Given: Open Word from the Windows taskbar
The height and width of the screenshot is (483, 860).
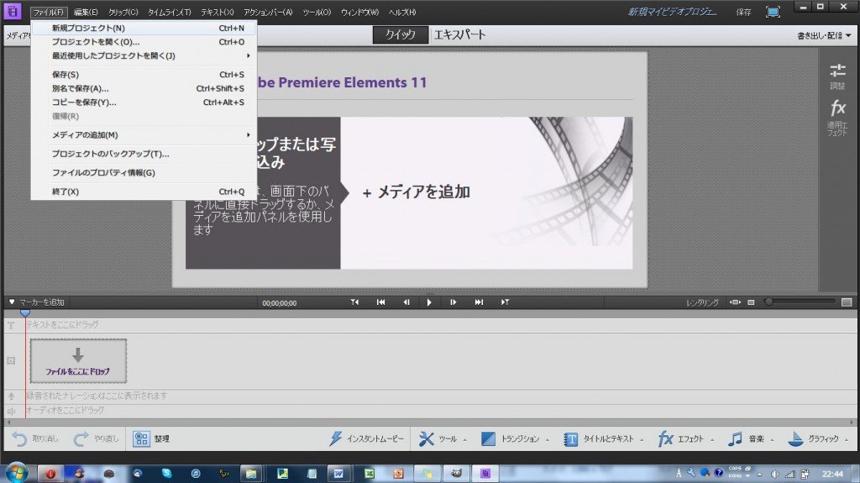Looking at the screenshot, I should 338,473.
